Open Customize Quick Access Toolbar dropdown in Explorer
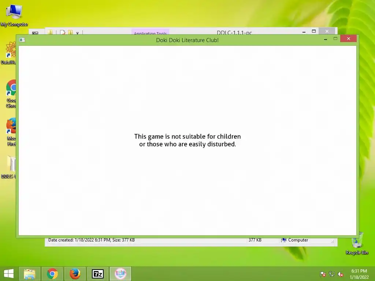The image size is (375, 281). (x=78, y=33)
